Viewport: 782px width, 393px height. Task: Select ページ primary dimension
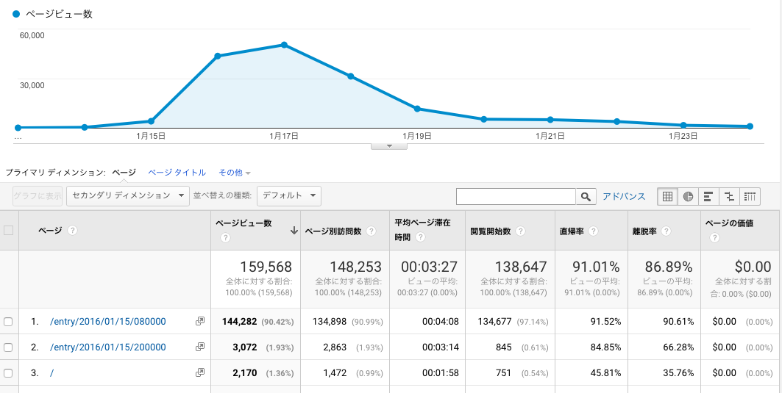pos(124,173)
